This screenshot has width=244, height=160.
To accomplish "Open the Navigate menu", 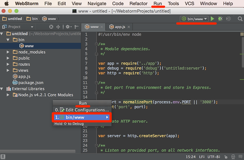I will (97, 3).
